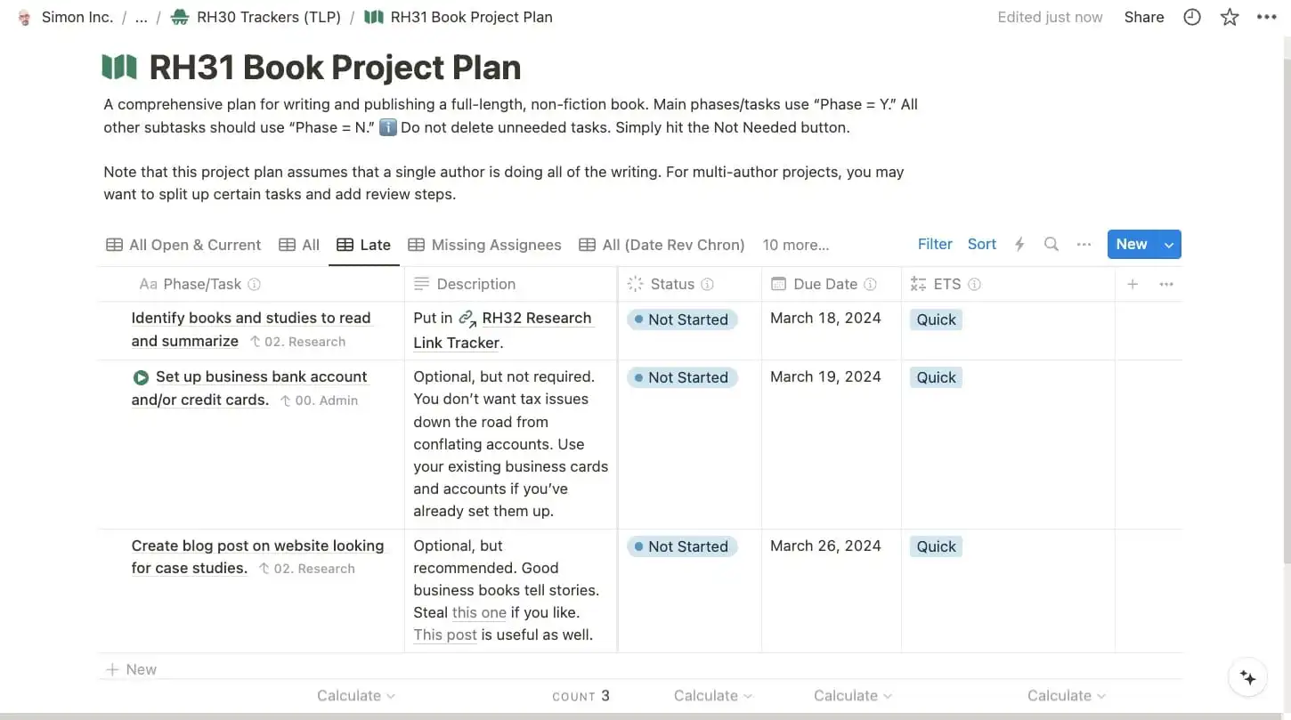The image size is (1291, 720).
Task: Launch the Notion AI sparkle button
Action: coord(1248,678)
